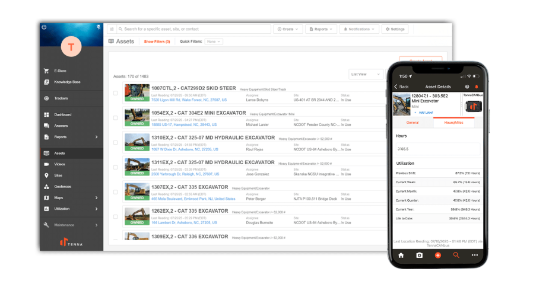Click the Tenna logo at sidebar bottom

[71, 242]
